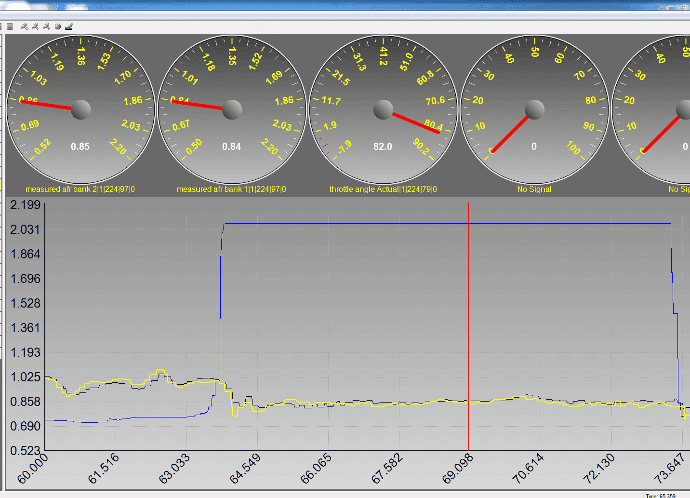Image resolution: width=690 pixels, height=498 pixels.
Task: Click the add pushpin marker icon
Action: point(24,27)
